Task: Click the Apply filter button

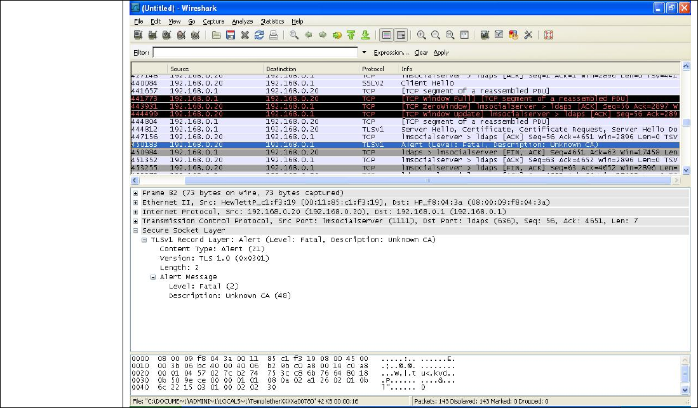Action: [441, 53]
